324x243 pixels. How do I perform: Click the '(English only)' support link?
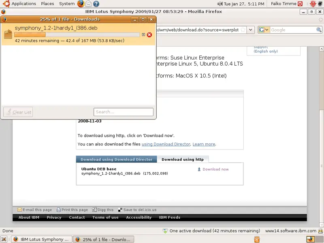(x=266, y=51)
